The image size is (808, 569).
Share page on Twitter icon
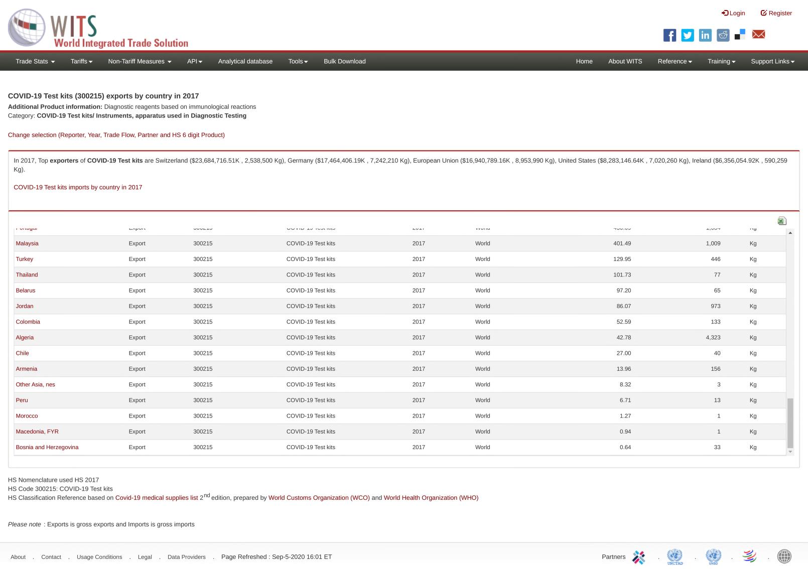pos(688,35)
